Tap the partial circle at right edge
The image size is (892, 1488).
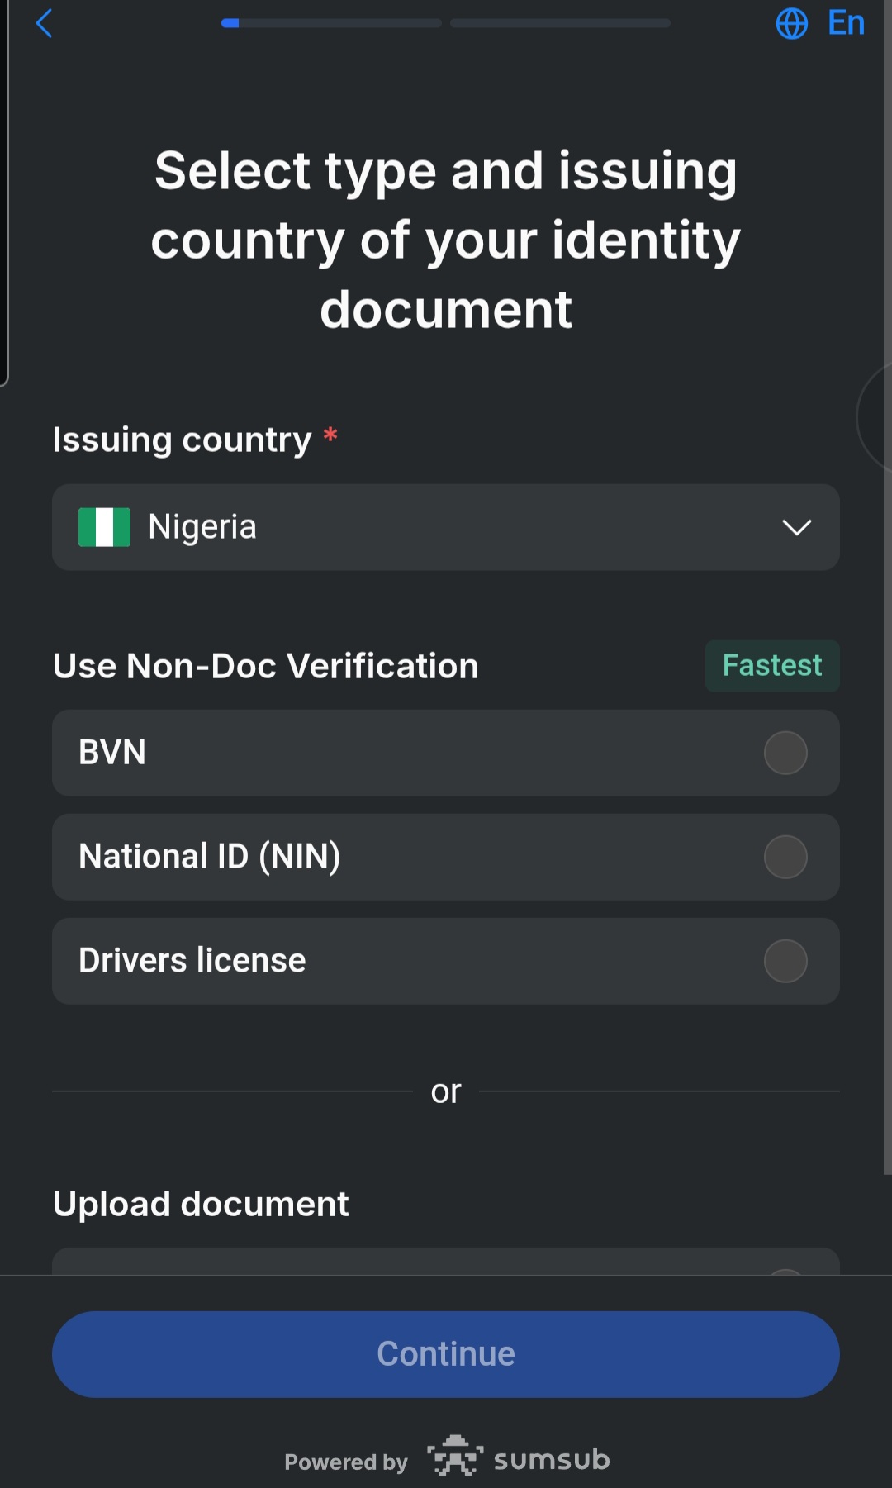click(874, 418)
